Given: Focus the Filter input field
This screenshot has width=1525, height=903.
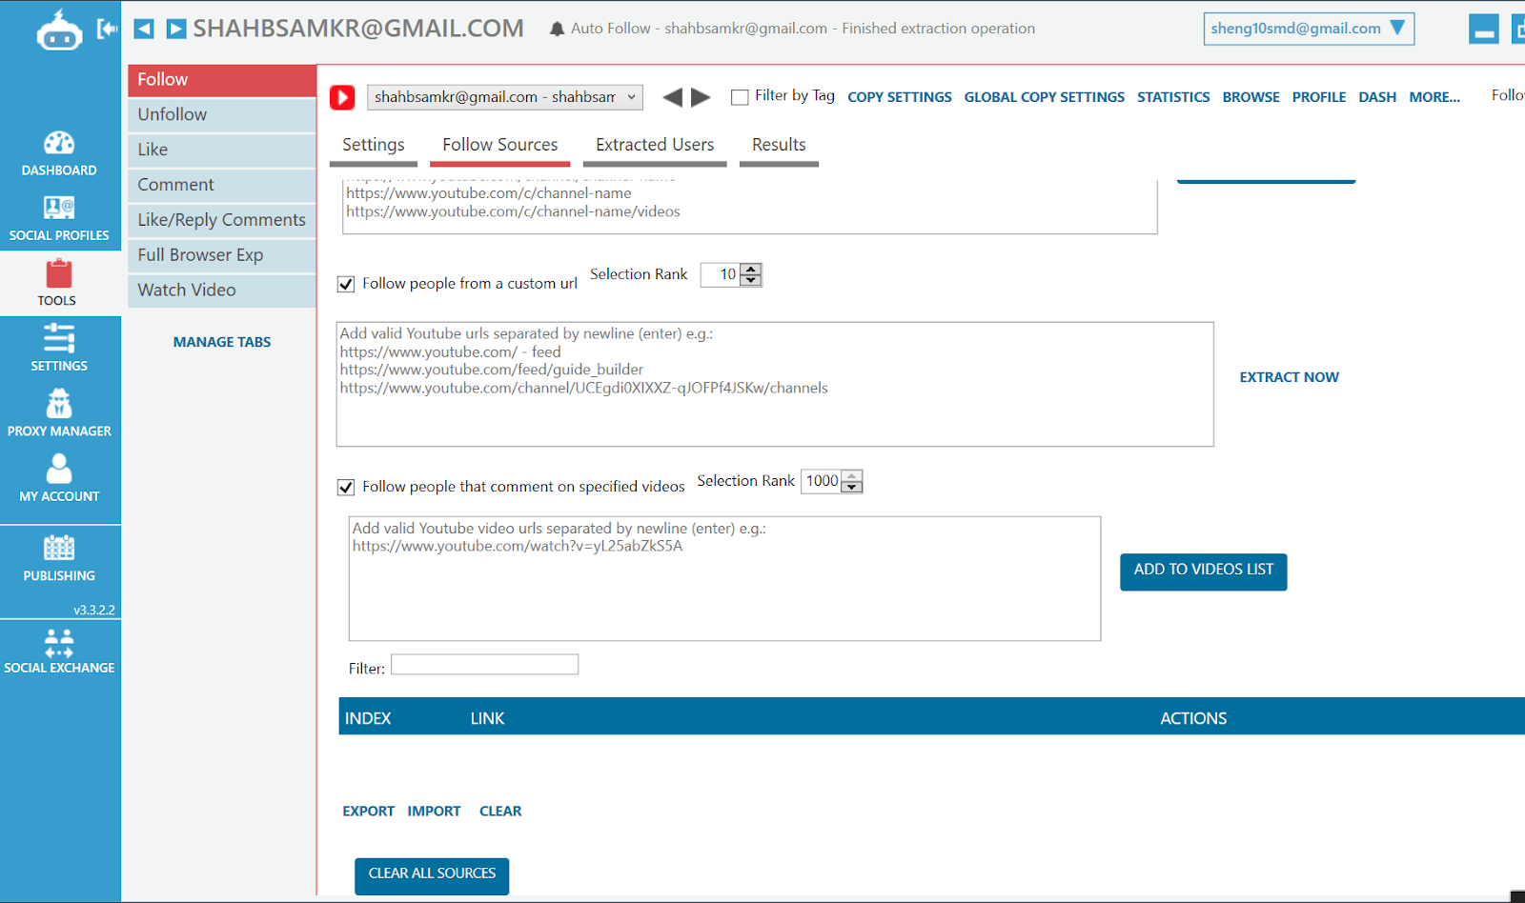Looking at the screenshot, I should (484, 665).
